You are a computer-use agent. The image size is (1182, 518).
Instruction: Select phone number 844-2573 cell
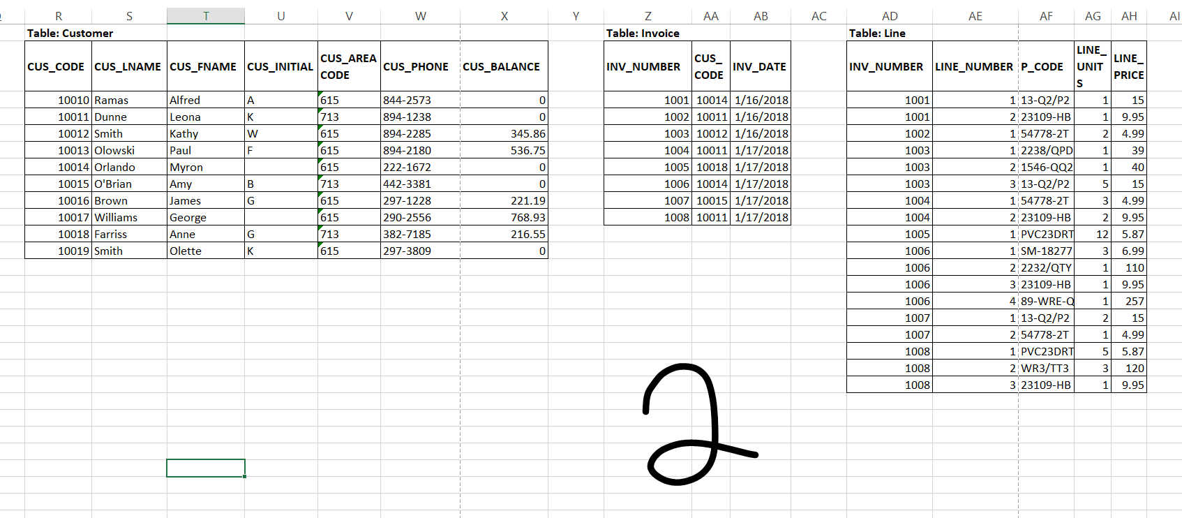tap(420, 100)
